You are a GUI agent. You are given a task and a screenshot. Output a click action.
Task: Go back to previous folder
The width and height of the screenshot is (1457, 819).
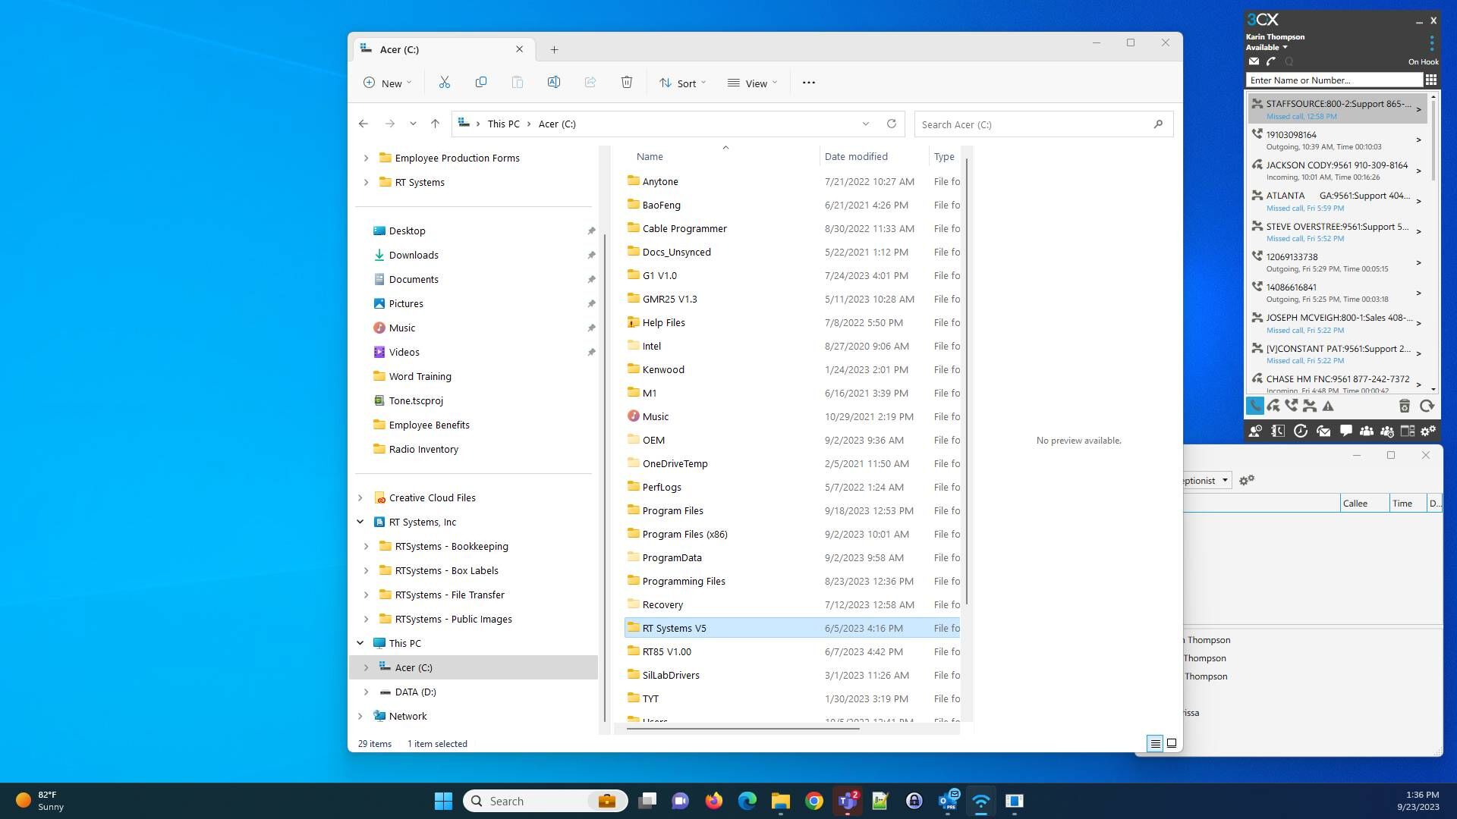pyautogui.click(x=363, y=124)
